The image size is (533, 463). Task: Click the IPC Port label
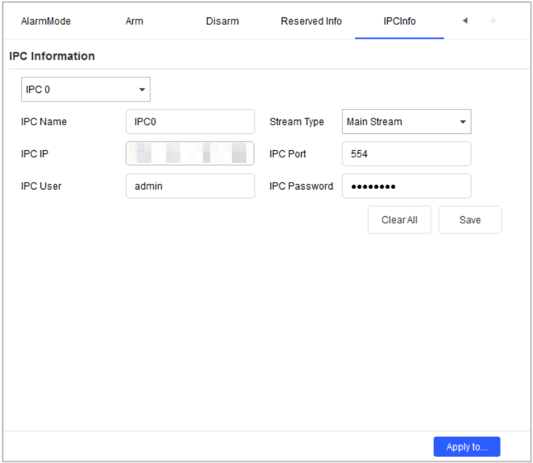(287, 154)
